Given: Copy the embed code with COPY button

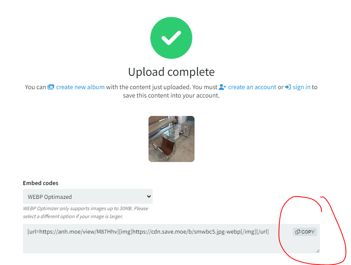Looking at the screenshot, I should (305, 232).
